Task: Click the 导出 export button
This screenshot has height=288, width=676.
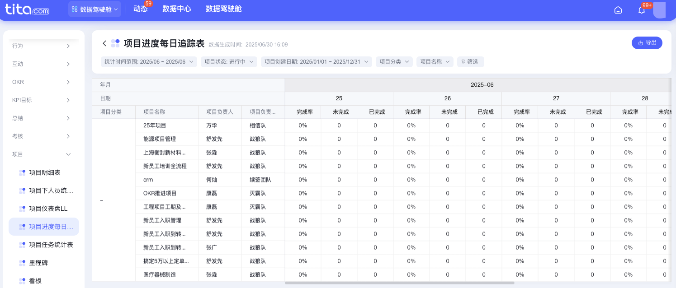Action: point(647,43)
